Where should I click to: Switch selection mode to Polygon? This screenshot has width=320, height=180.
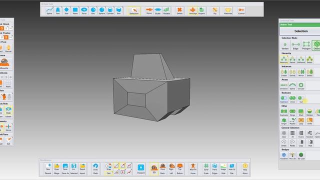[306, 45]
